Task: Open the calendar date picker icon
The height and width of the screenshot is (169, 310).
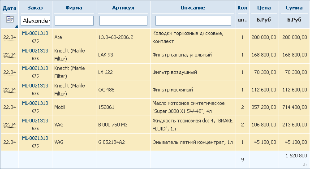Action: 10,19
